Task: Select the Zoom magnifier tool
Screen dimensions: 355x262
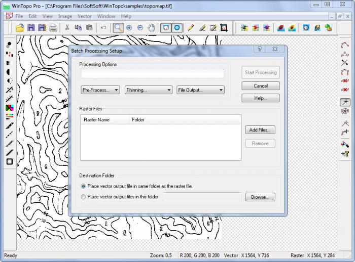Action: [x=118, y=28]
